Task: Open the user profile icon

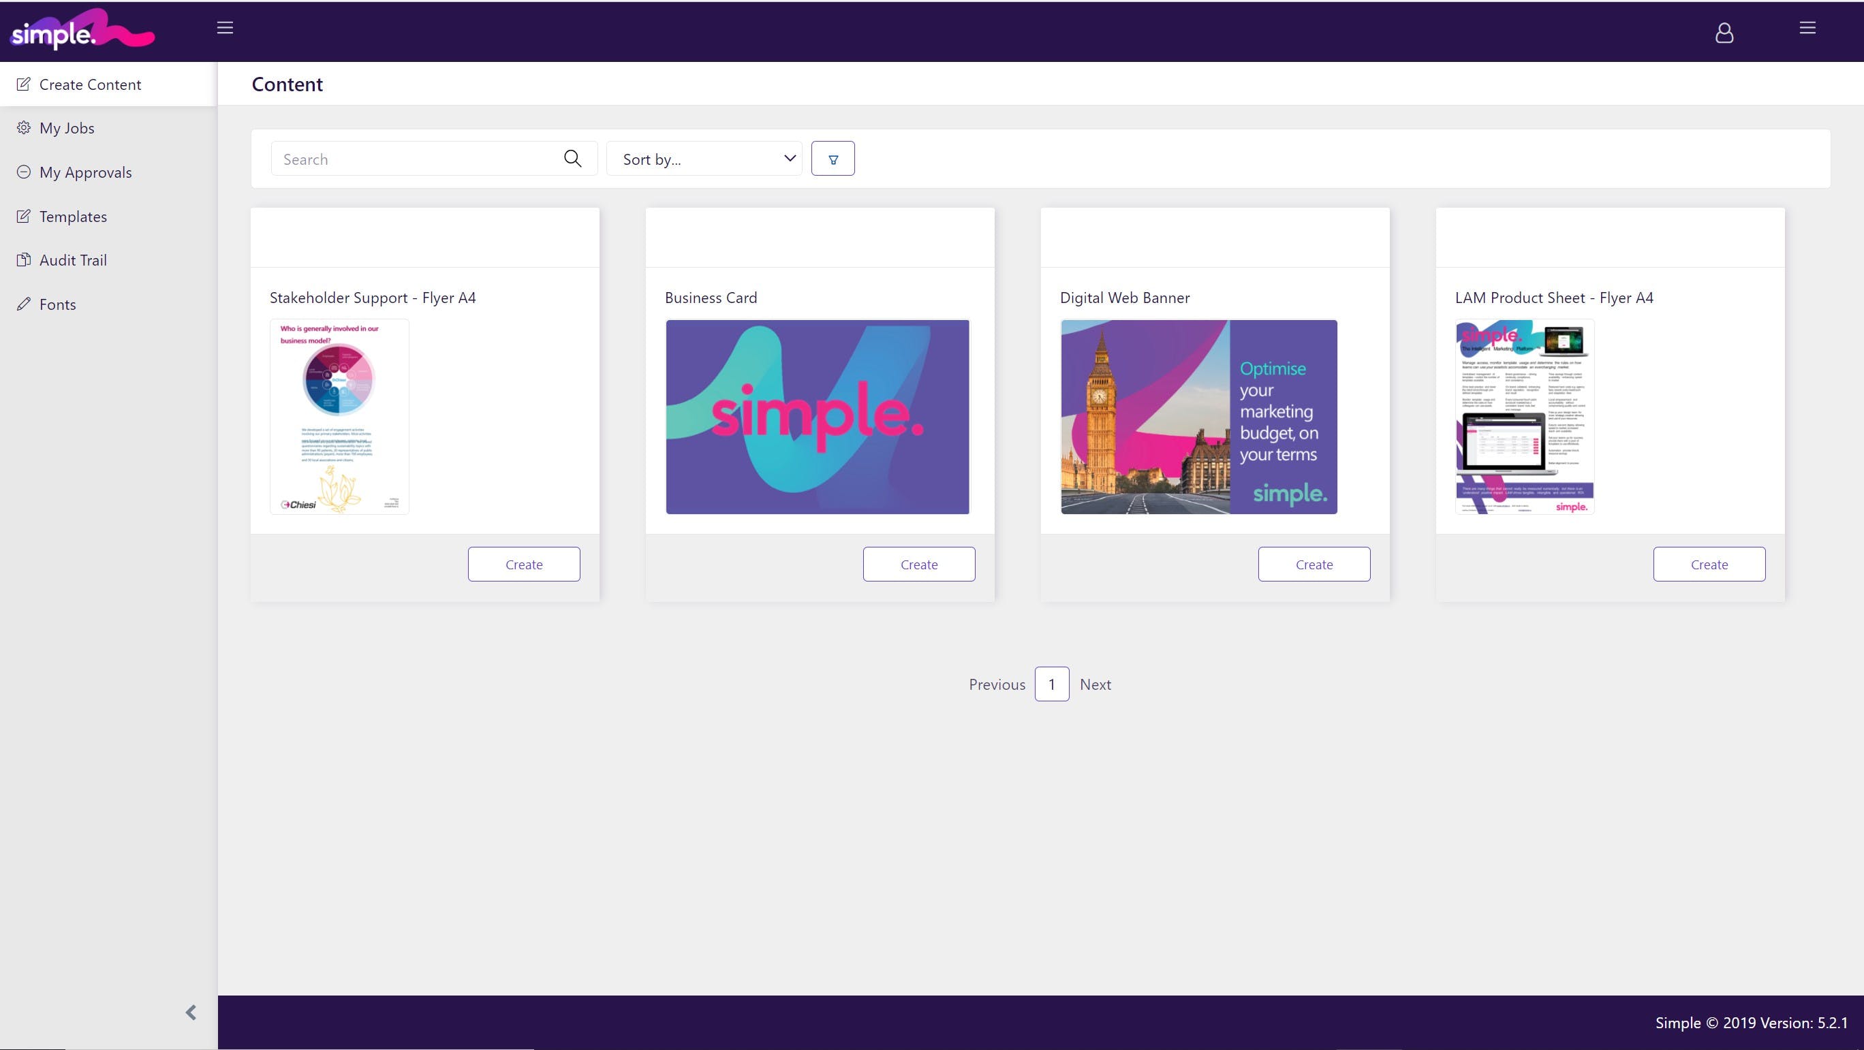Action: (x=1724, y=33)
